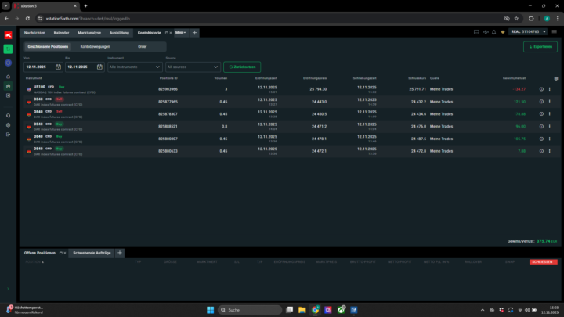Click Chrome icon in the taskbar

315,310
